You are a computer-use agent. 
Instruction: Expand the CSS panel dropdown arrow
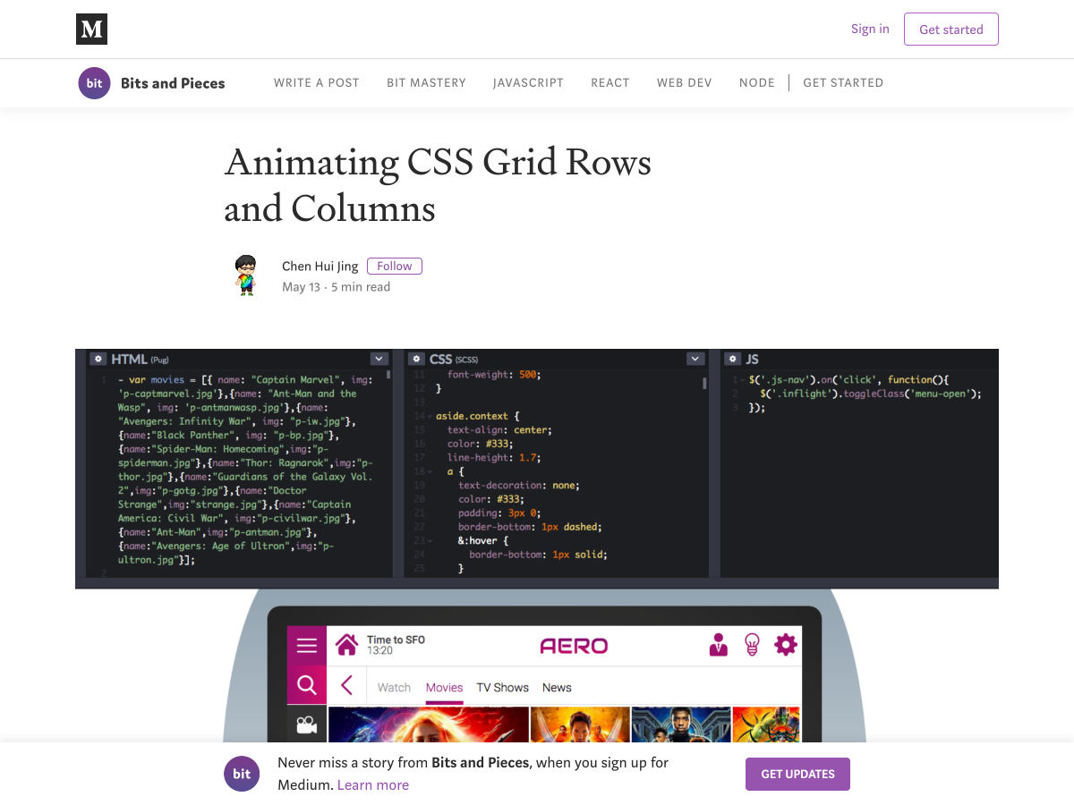[x=695, y=359]
